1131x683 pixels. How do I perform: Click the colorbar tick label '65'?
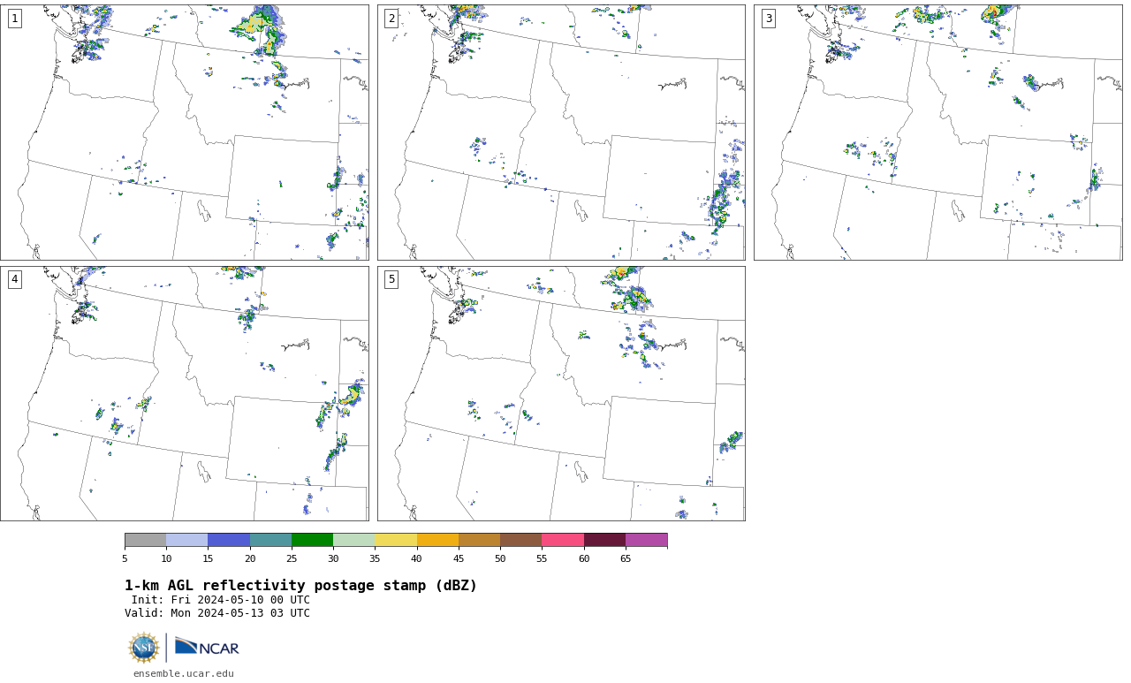(626, 558)
